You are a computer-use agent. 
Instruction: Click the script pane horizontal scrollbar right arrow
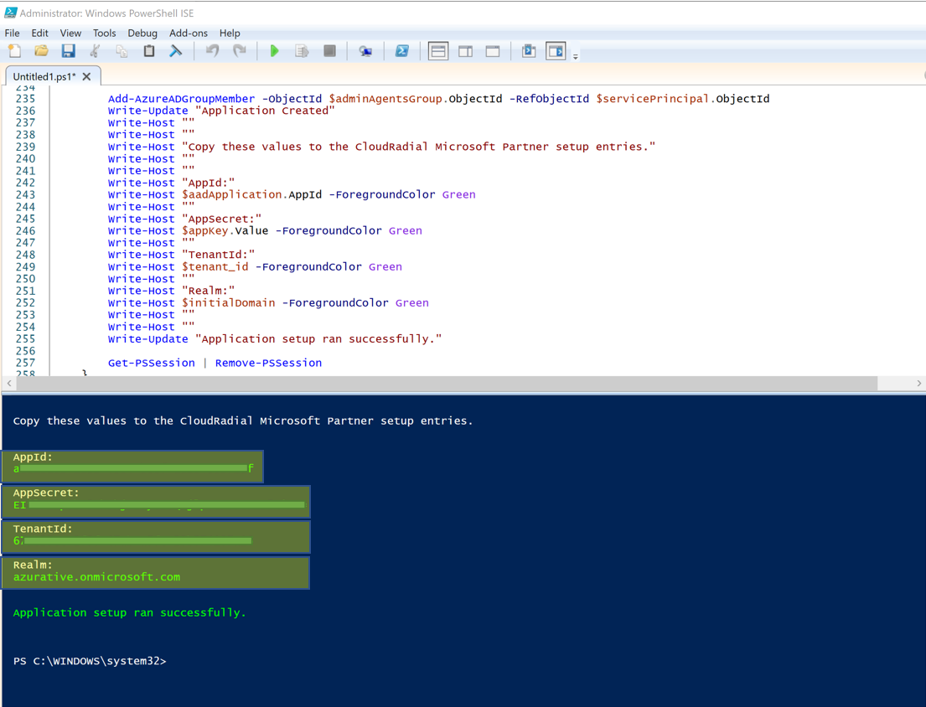point(919,383)
